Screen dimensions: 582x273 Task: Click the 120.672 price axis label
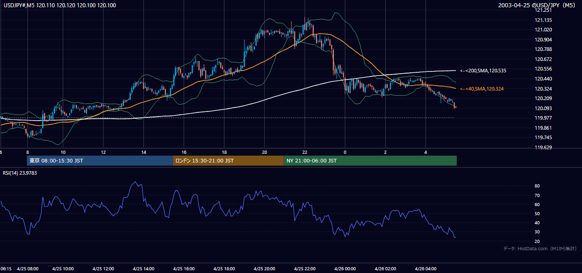[543, 59]
